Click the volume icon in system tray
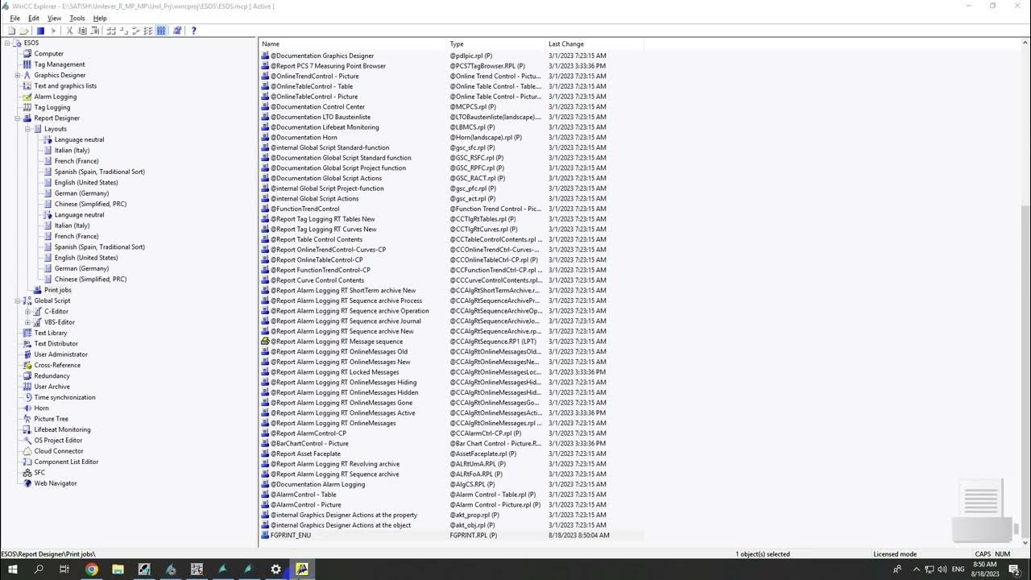Screen dimensions: 1031x580 pyautogui.click(x=942, y=569)
